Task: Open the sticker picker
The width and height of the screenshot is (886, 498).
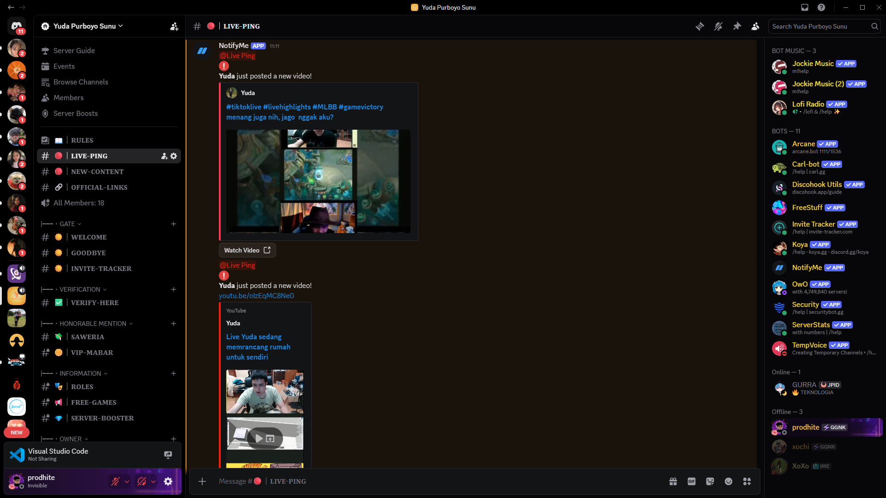Action: [x=710, y=481]
